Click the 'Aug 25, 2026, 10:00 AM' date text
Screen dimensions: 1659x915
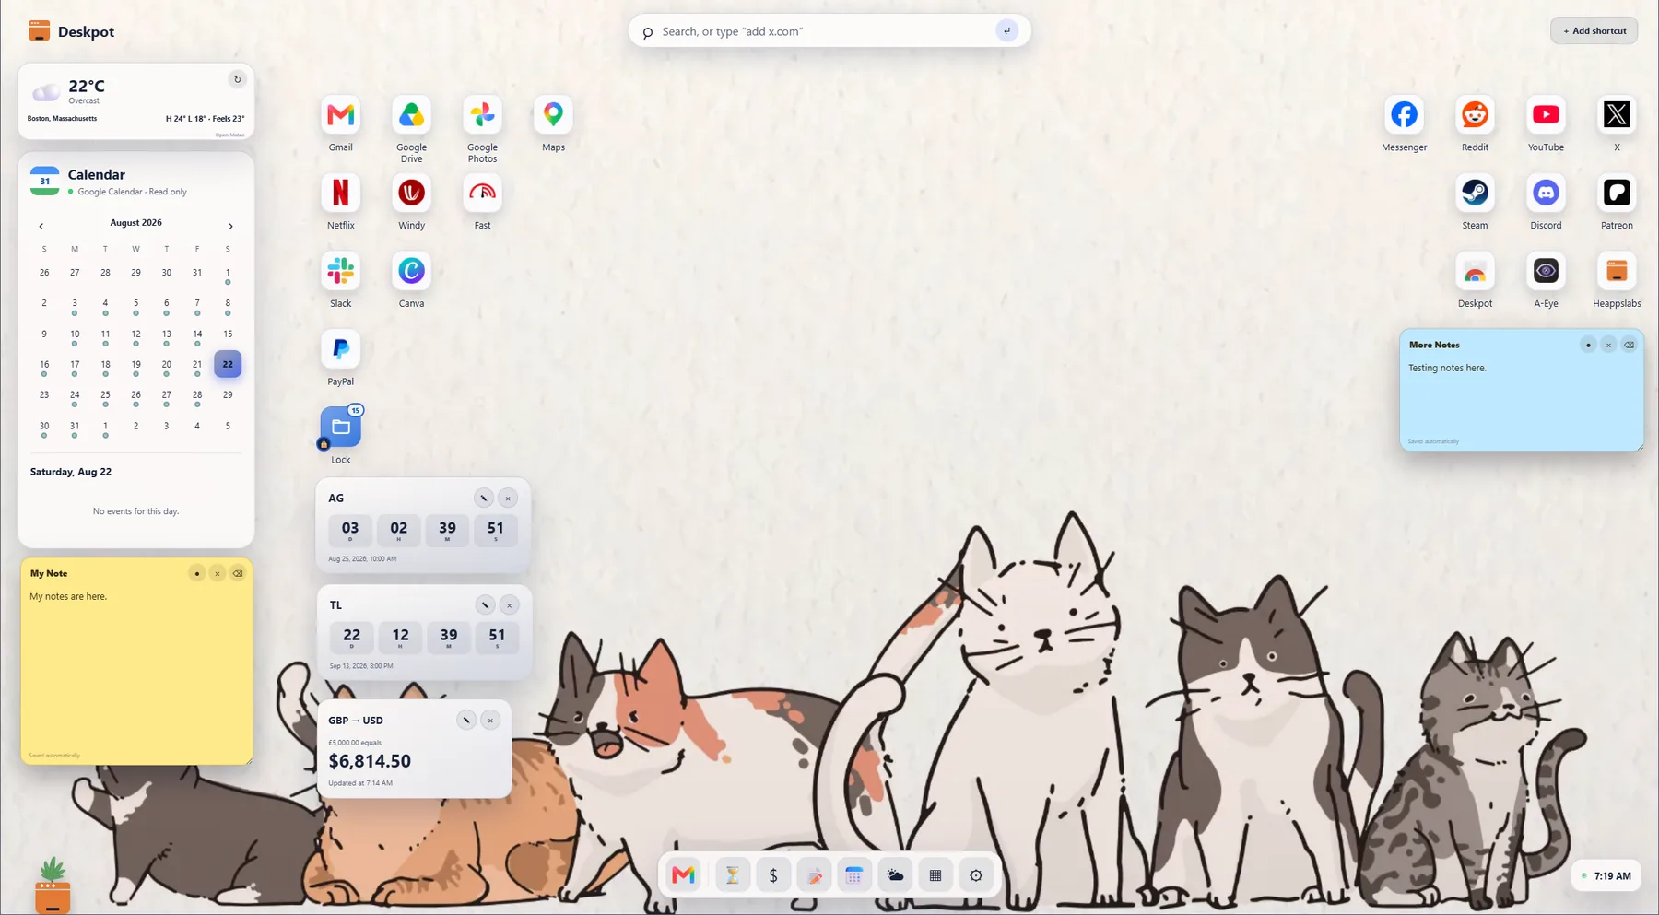[362, 558]
